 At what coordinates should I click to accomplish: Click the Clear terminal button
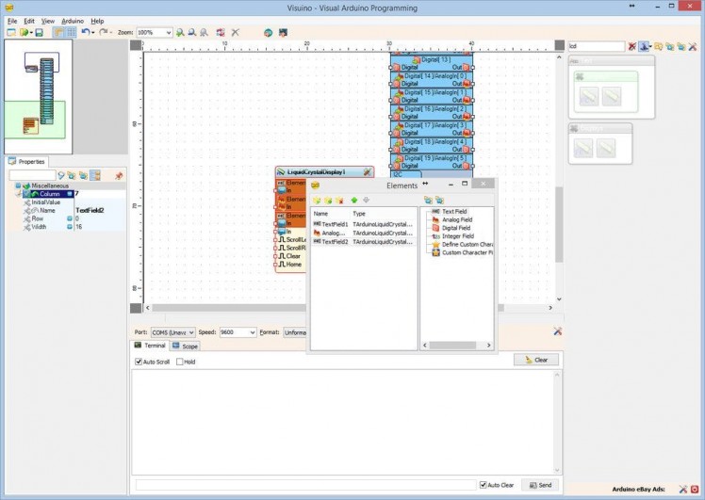[536, 360]
